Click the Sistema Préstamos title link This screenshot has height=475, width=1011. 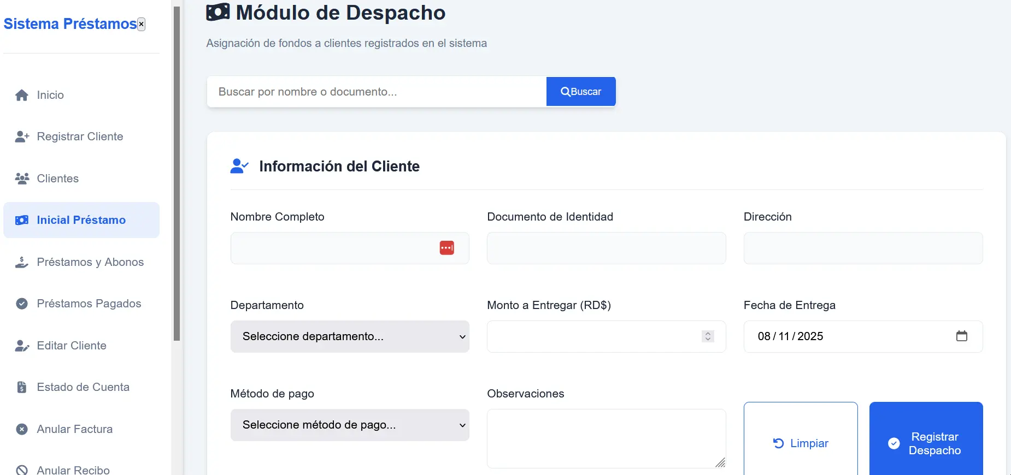pyautogui.click(x=70, y=24)
